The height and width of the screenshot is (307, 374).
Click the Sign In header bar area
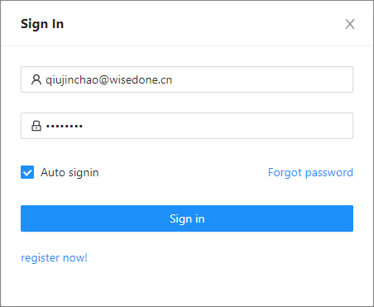point(187,23)
